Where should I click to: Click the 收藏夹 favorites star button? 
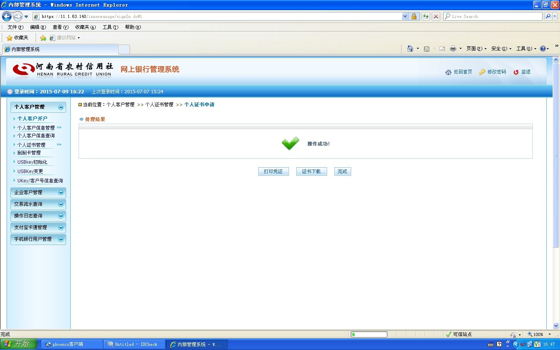pos(17,38)
